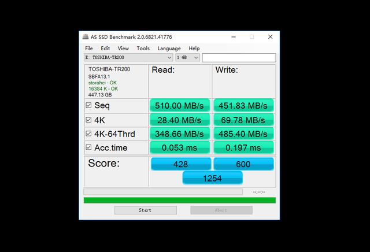Minimize the AS SSD Benchmark window
The height and width of the screenshot is (252, 370).
[x=234, y=37]
